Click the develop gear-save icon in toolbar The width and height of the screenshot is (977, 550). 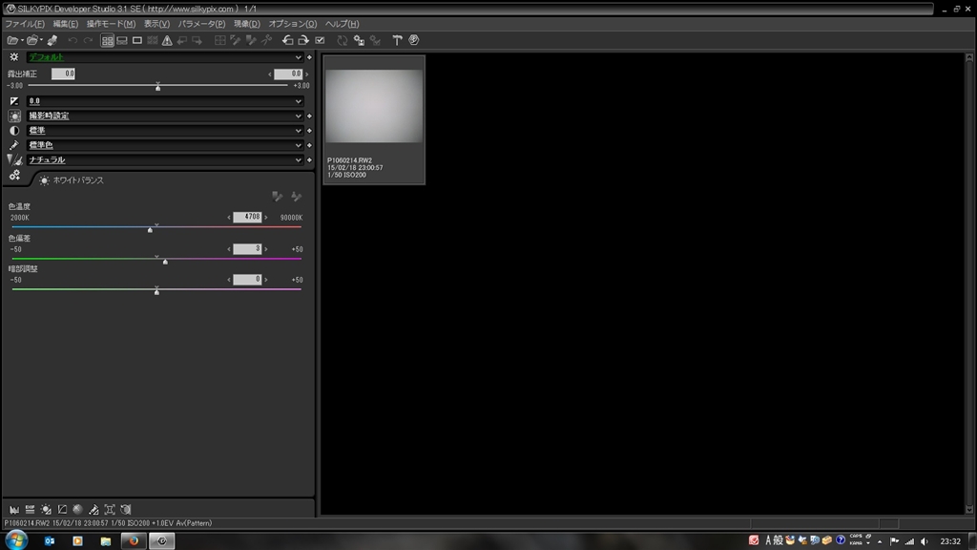359,40
